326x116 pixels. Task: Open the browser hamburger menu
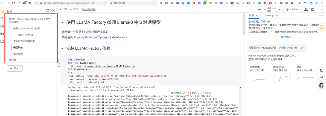pyautogui.click(x=323, y=3)
